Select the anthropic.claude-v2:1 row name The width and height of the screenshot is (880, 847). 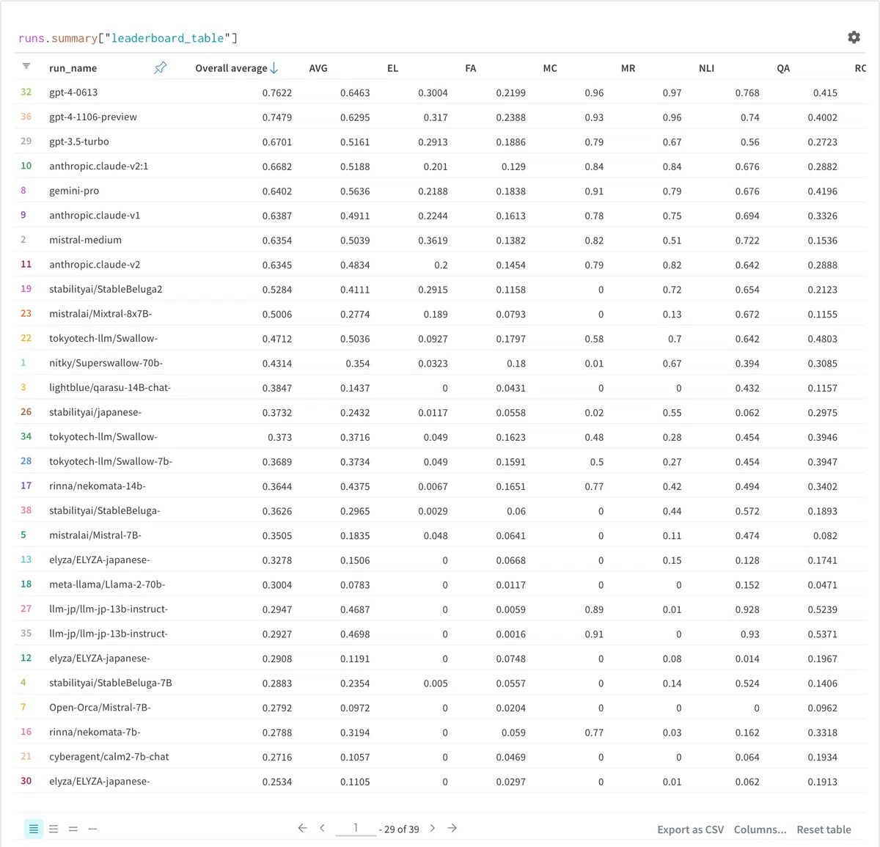pos(98,166)
